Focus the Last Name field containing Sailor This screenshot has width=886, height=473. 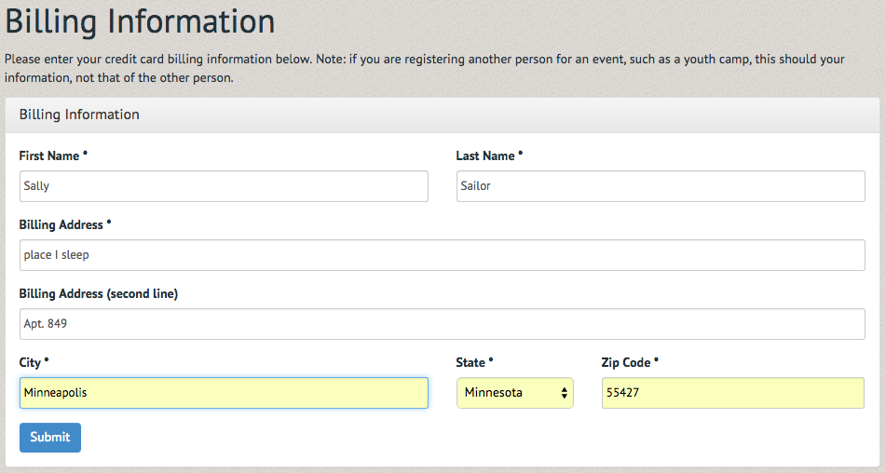(661, 186)
